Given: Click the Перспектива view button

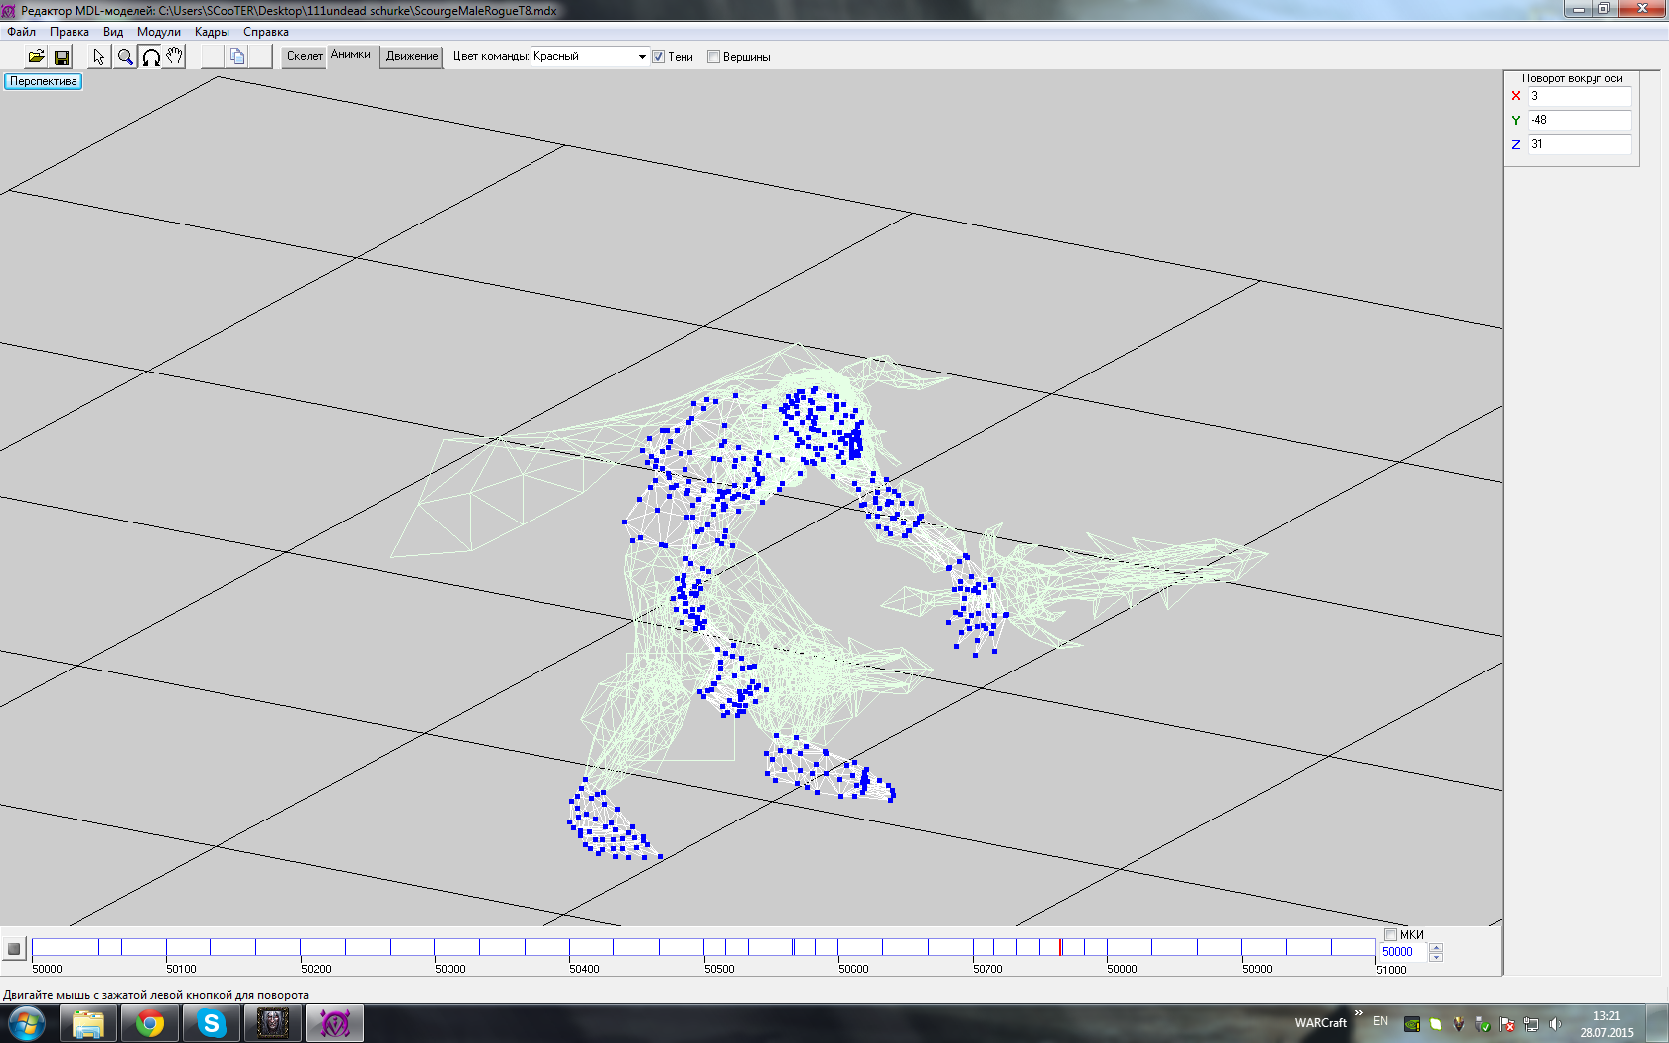Looking at the screenshot, I should (44, 81).
